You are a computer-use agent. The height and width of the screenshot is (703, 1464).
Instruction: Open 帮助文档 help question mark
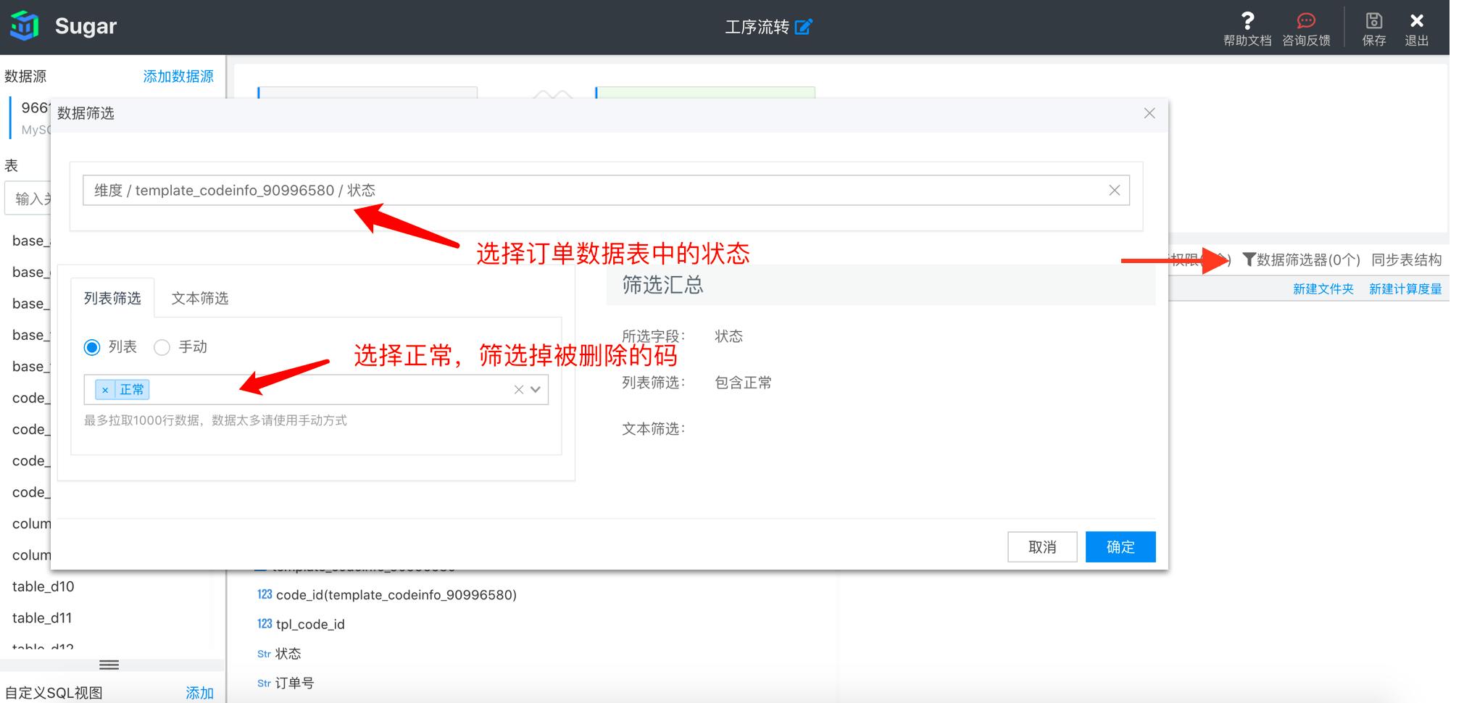click(1247, 20)
